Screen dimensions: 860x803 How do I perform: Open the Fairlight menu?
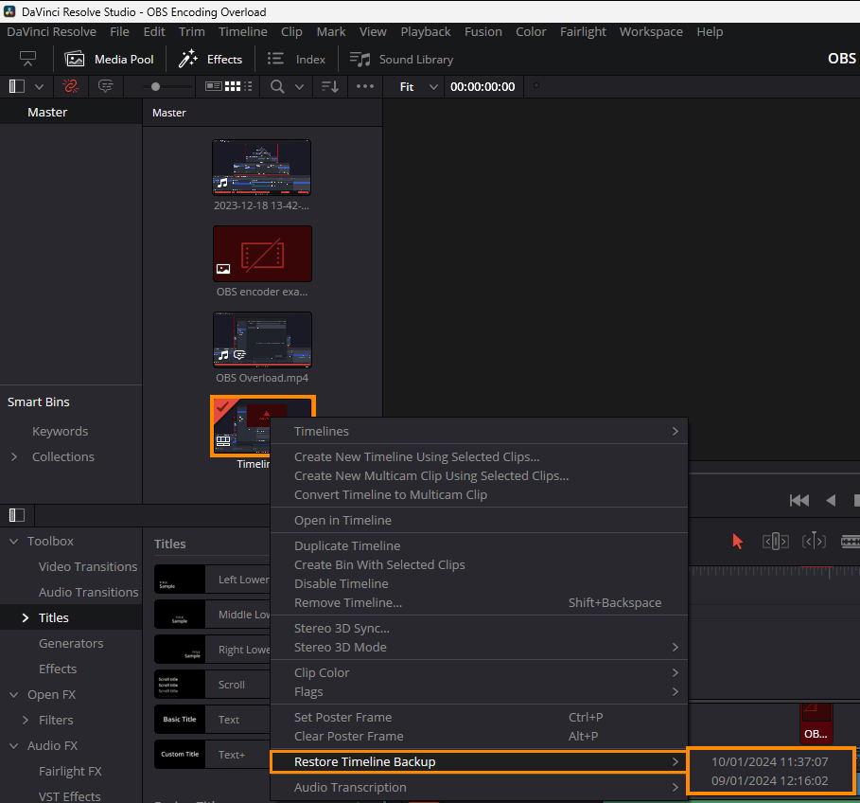[583, 32]
